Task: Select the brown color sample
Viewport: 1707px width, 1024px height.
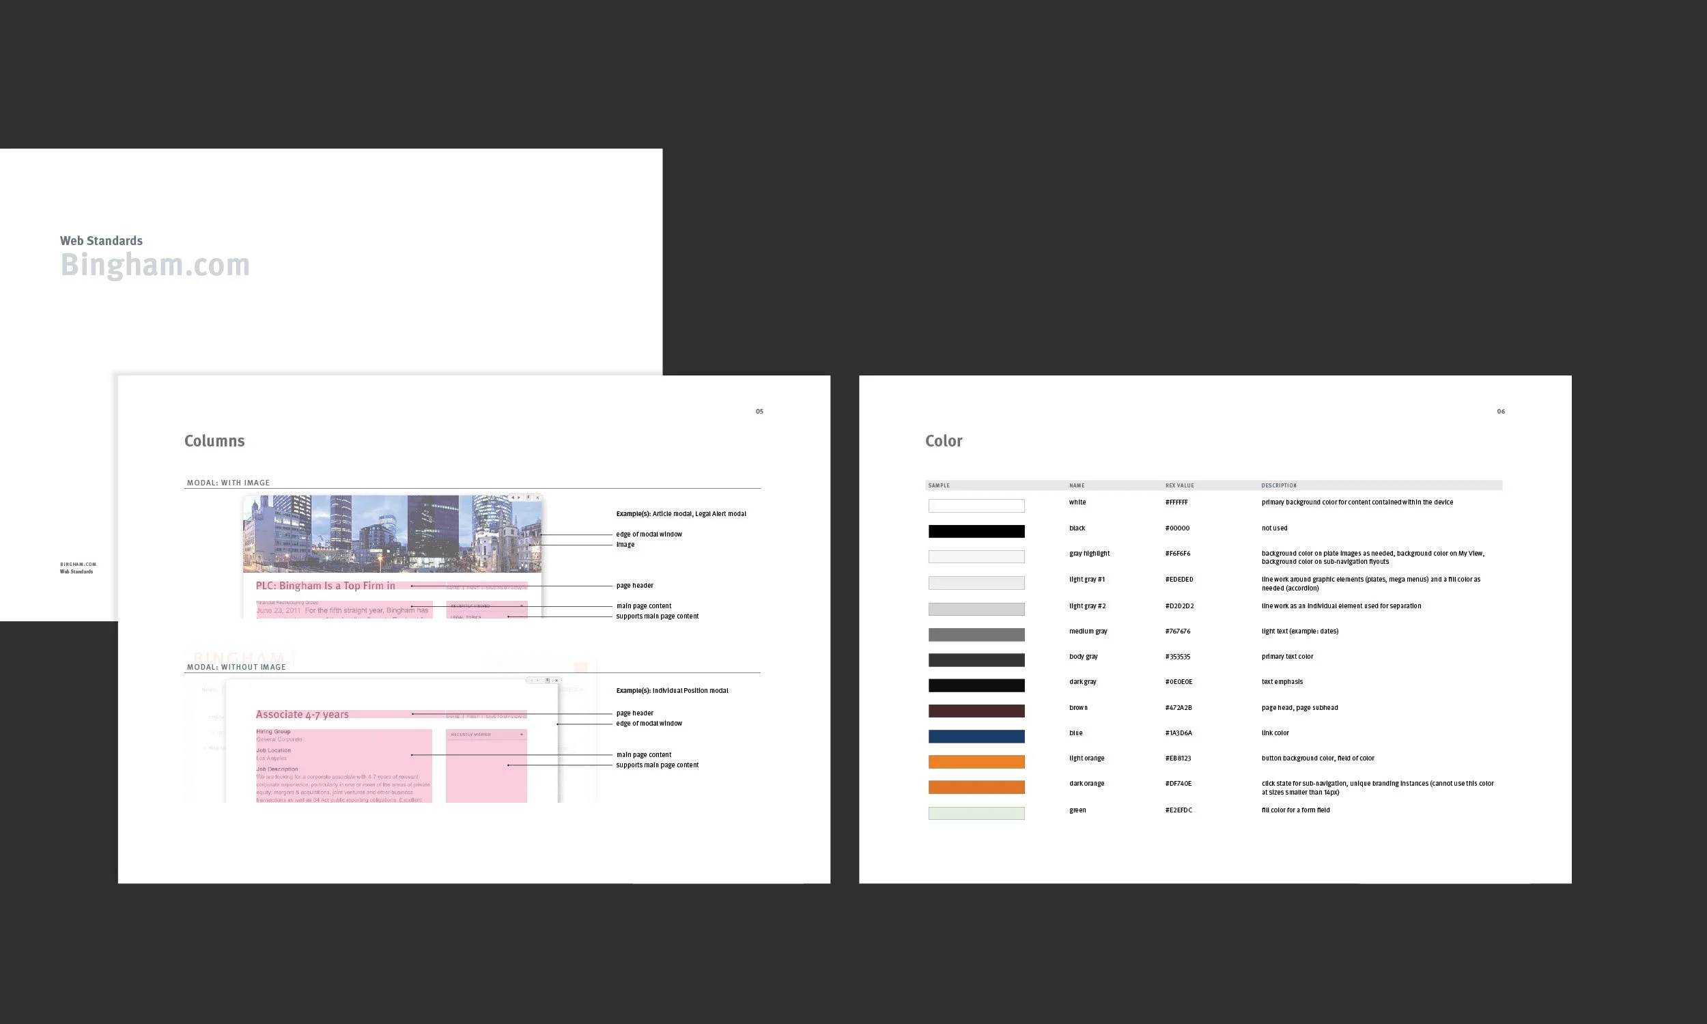Action: (976, 711)
